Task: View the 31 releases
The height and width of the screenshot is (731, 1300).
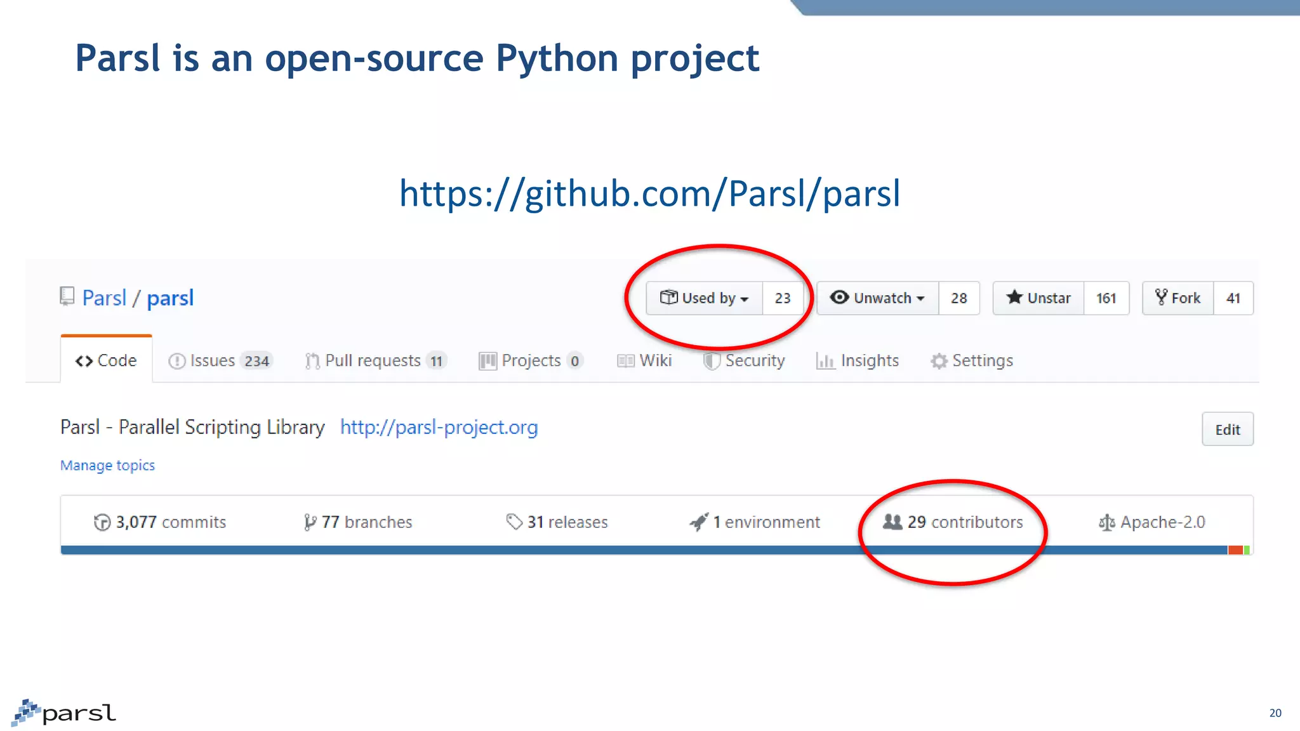Action: pos(557,522)
